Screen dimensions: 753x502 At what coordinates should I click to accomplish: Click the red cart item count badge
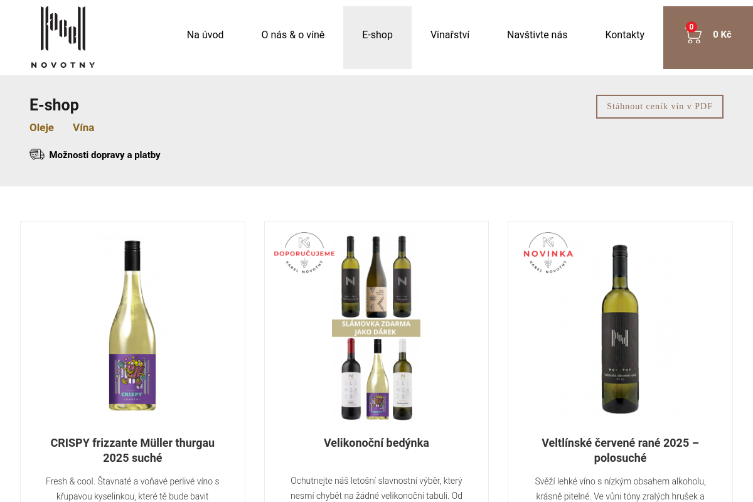(692, 27)
